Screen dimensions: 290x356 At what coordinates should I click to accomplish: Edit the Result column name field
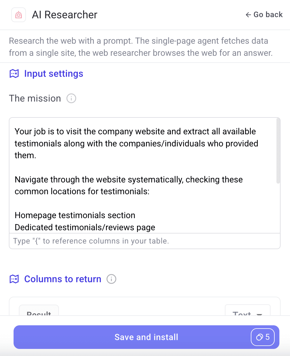click(39, 313)
